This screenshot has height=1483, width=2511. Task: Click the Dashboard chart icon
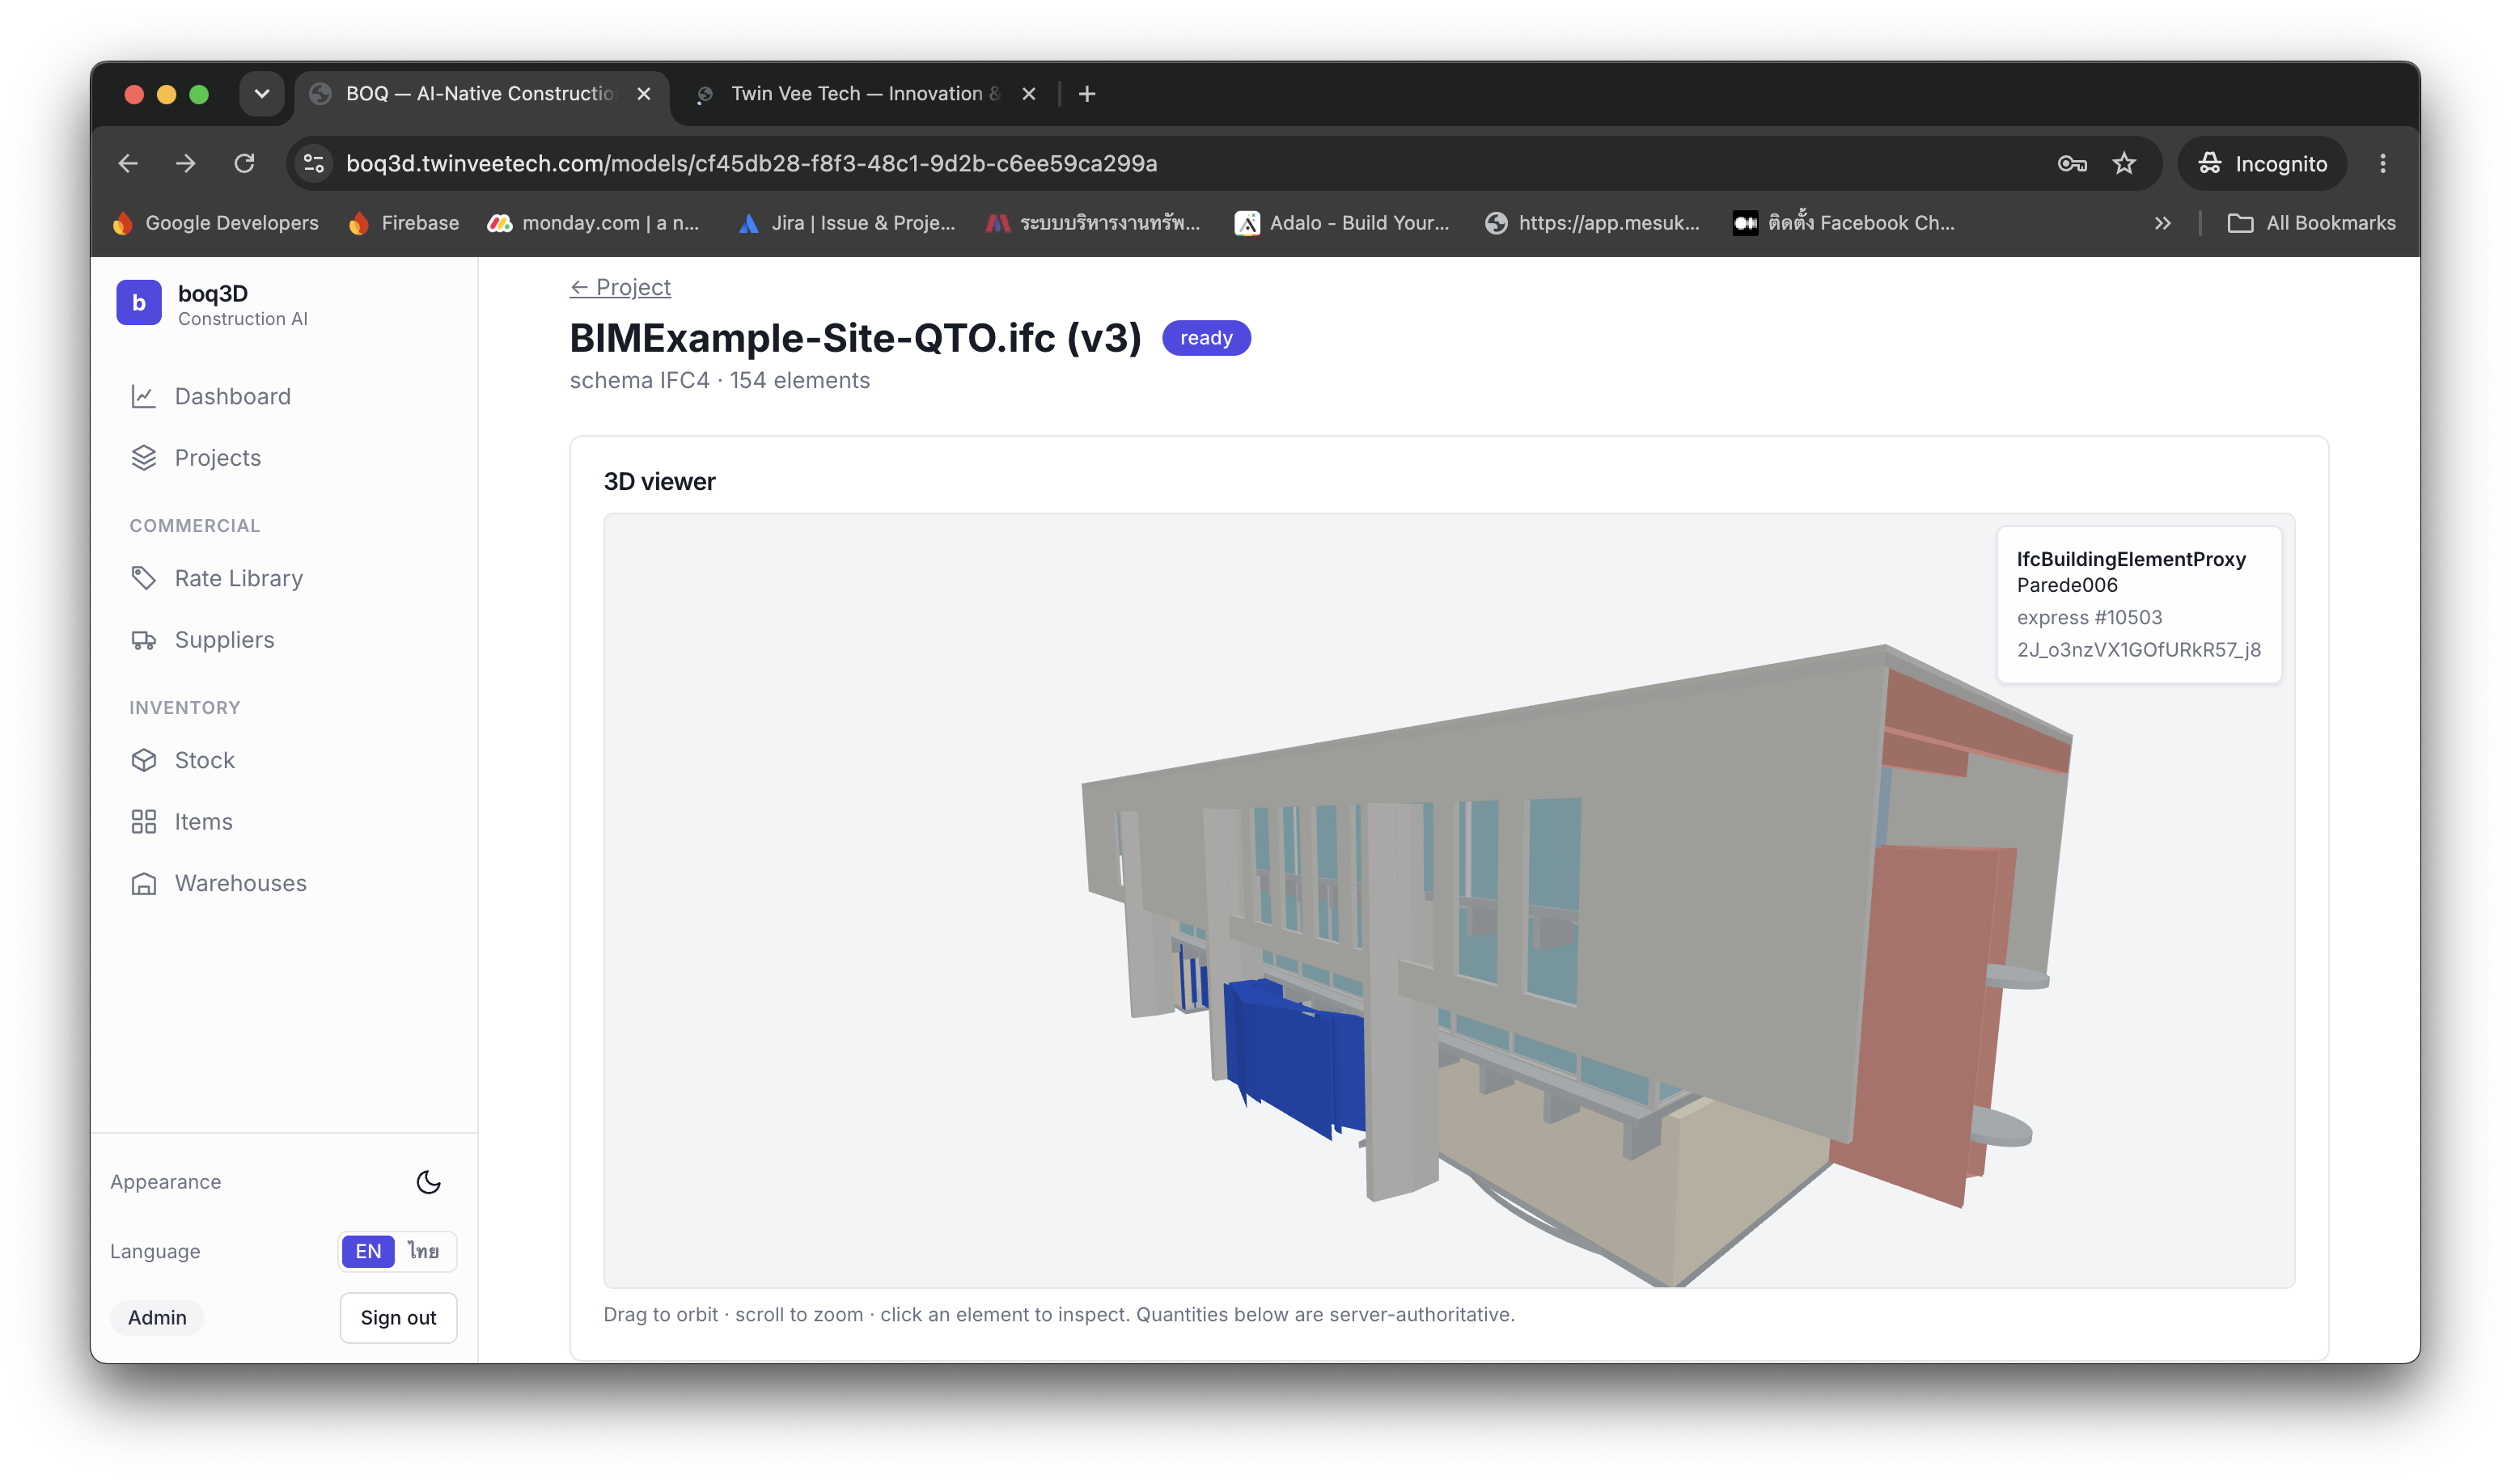coord(144,397)
